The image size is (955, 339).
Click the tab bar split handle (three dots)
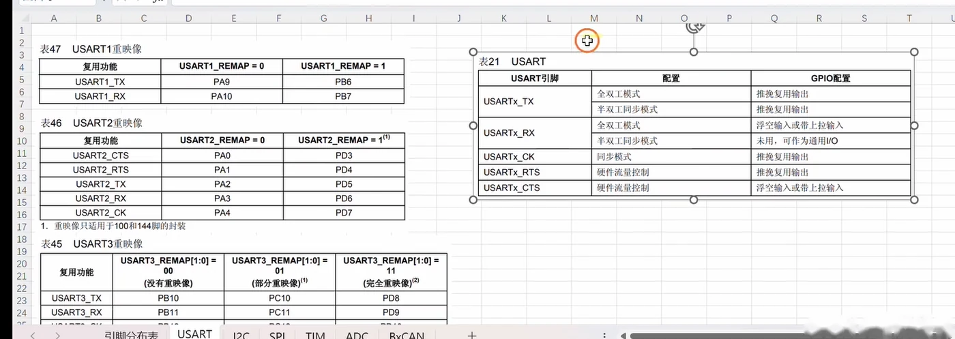[x=604, y=335]
